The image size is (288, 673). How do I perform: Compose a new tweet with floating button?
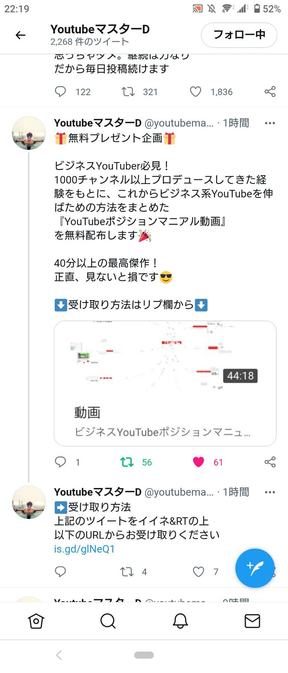(x=255, y=568)
